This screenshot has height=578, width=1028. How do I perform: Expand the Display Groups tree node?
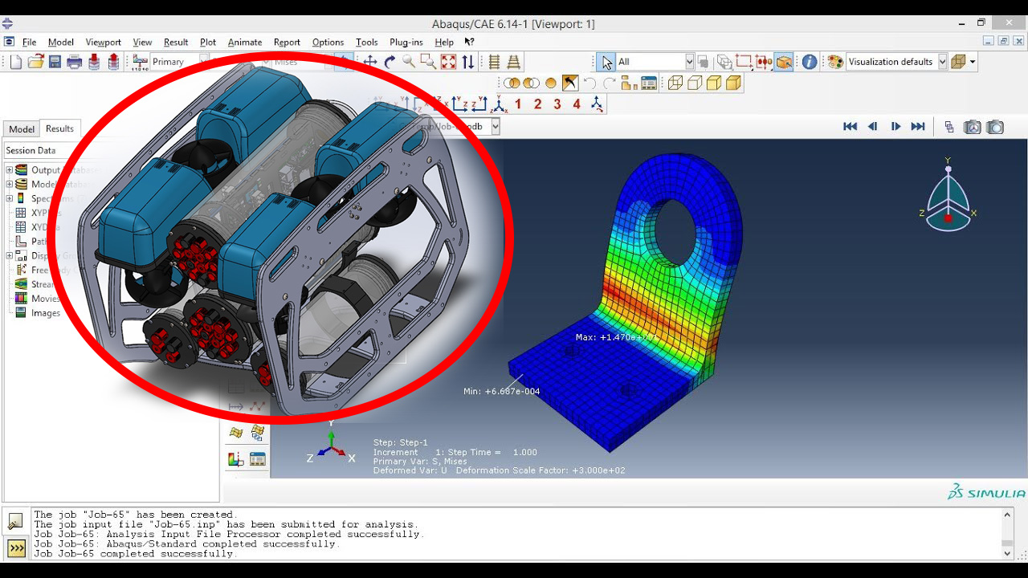click(10, 256)
